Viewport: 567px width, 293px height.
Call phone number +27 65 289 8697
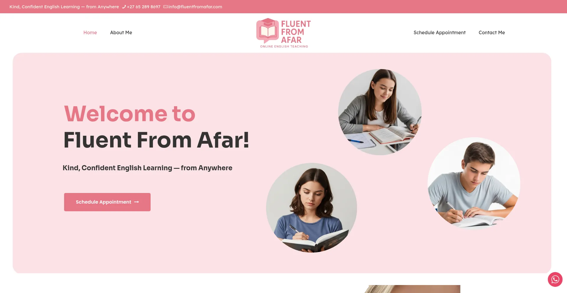pyautogui.click(x=144, y=7)
